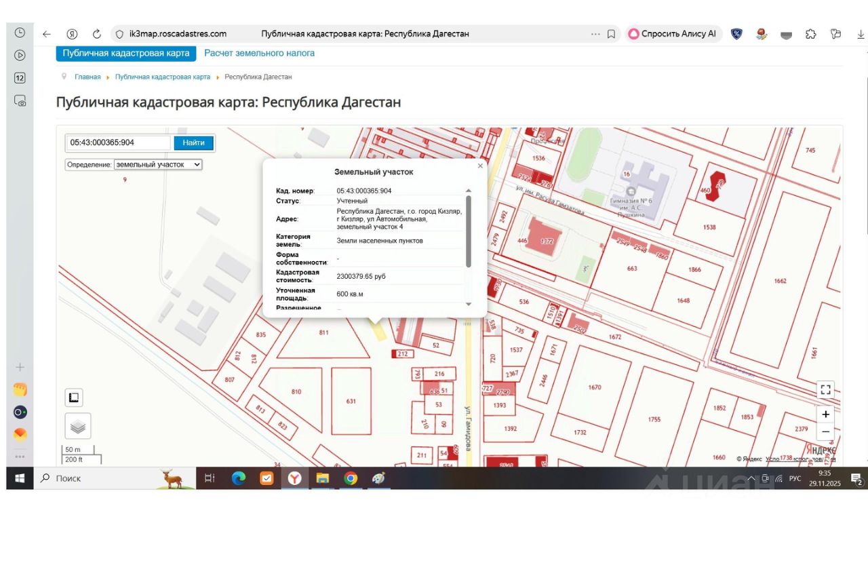The width and height of the screenshot is (868, 561).
Task: Show site security shield info
Action: click(119, 34)
